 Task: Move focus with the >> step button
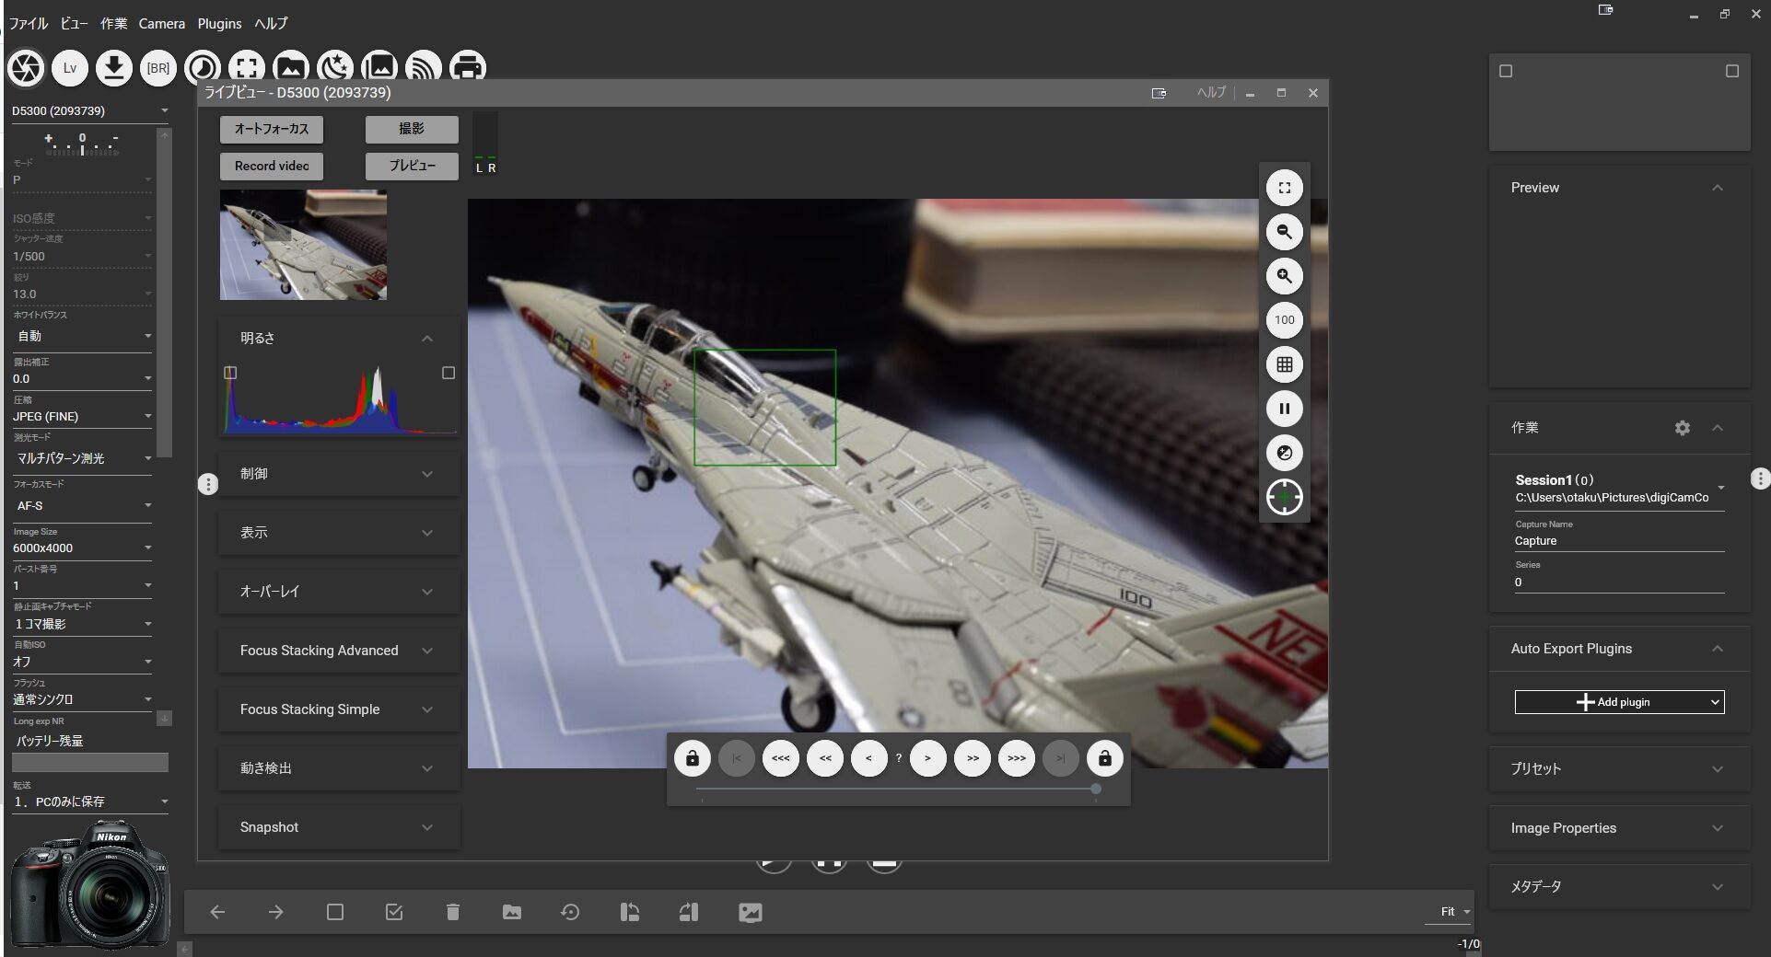[x=973, y=758]
